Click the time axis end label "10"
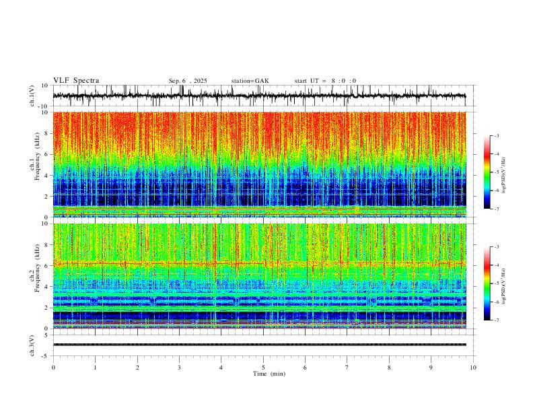The width and height of the screenshot is (533, 412). [x=473, y=368]
